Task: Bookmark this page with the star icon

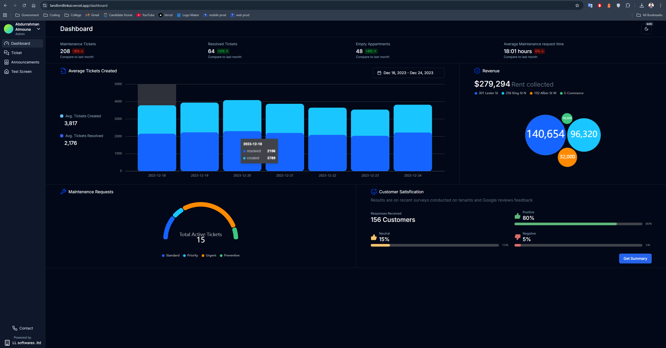Action: [577, 5]
